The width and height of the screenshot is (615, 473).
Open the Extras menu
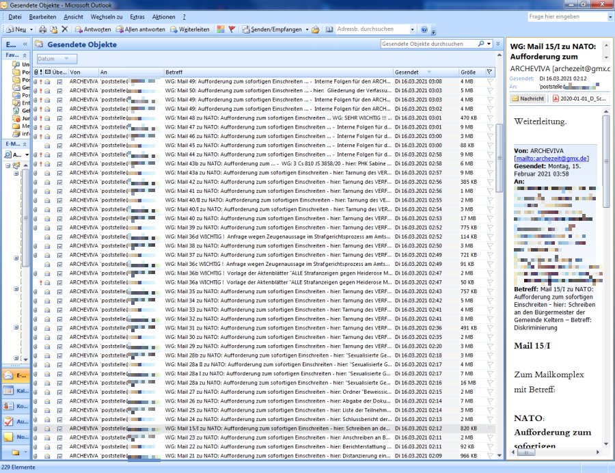[x=137, y=17]
